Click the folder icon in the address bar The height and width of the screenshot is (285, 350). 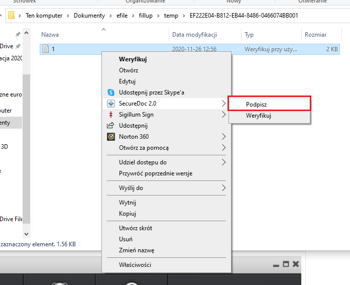11,15
